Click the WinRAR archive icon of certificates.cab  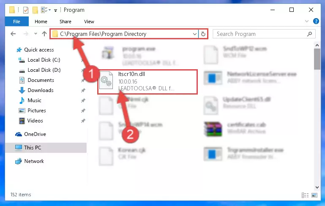point(213,129)
